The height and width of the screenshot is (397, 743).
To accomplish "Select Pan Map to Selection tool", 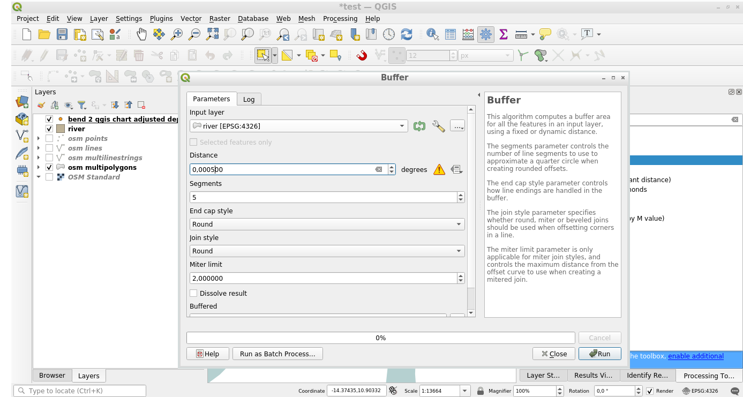I will coord(159,34).
